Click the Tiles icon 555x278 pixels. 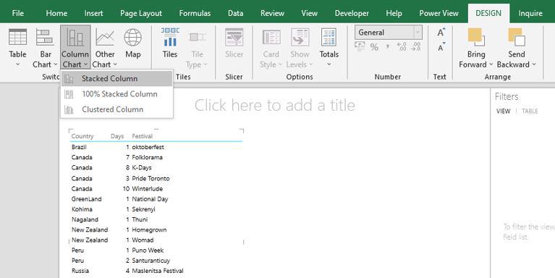[x=170, y=37]
